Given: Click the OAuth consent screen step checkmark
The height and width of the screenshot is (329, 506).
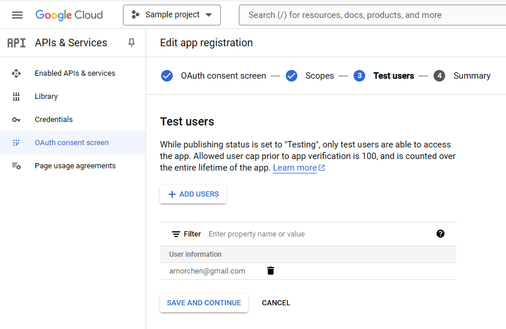Looking at the screenshot, I should [x=167, y=76].
